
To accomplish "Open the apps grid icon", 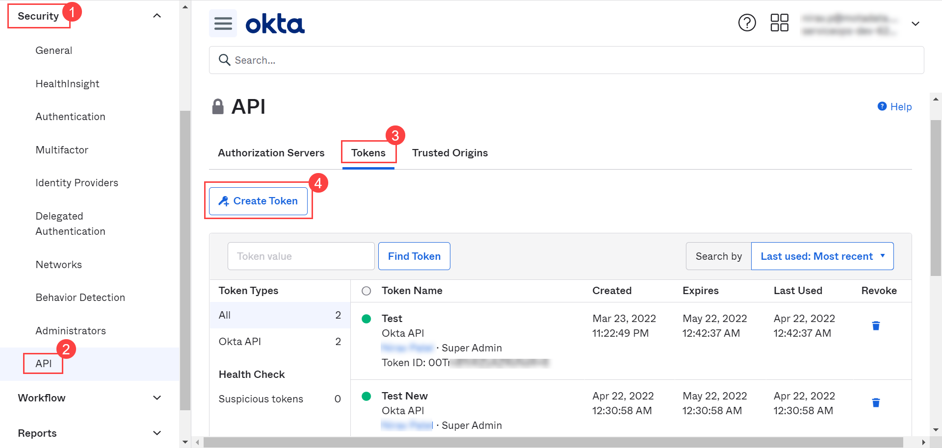I will point(779,23).
